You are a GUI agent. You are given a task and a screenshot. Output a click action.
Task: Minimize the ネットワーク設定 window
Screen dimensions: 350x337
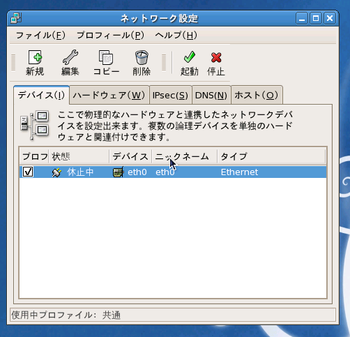(x=302, y=18)
